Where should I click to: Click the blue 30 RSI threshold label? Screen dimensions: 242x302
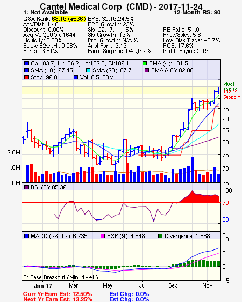click(x=225, y=219)
